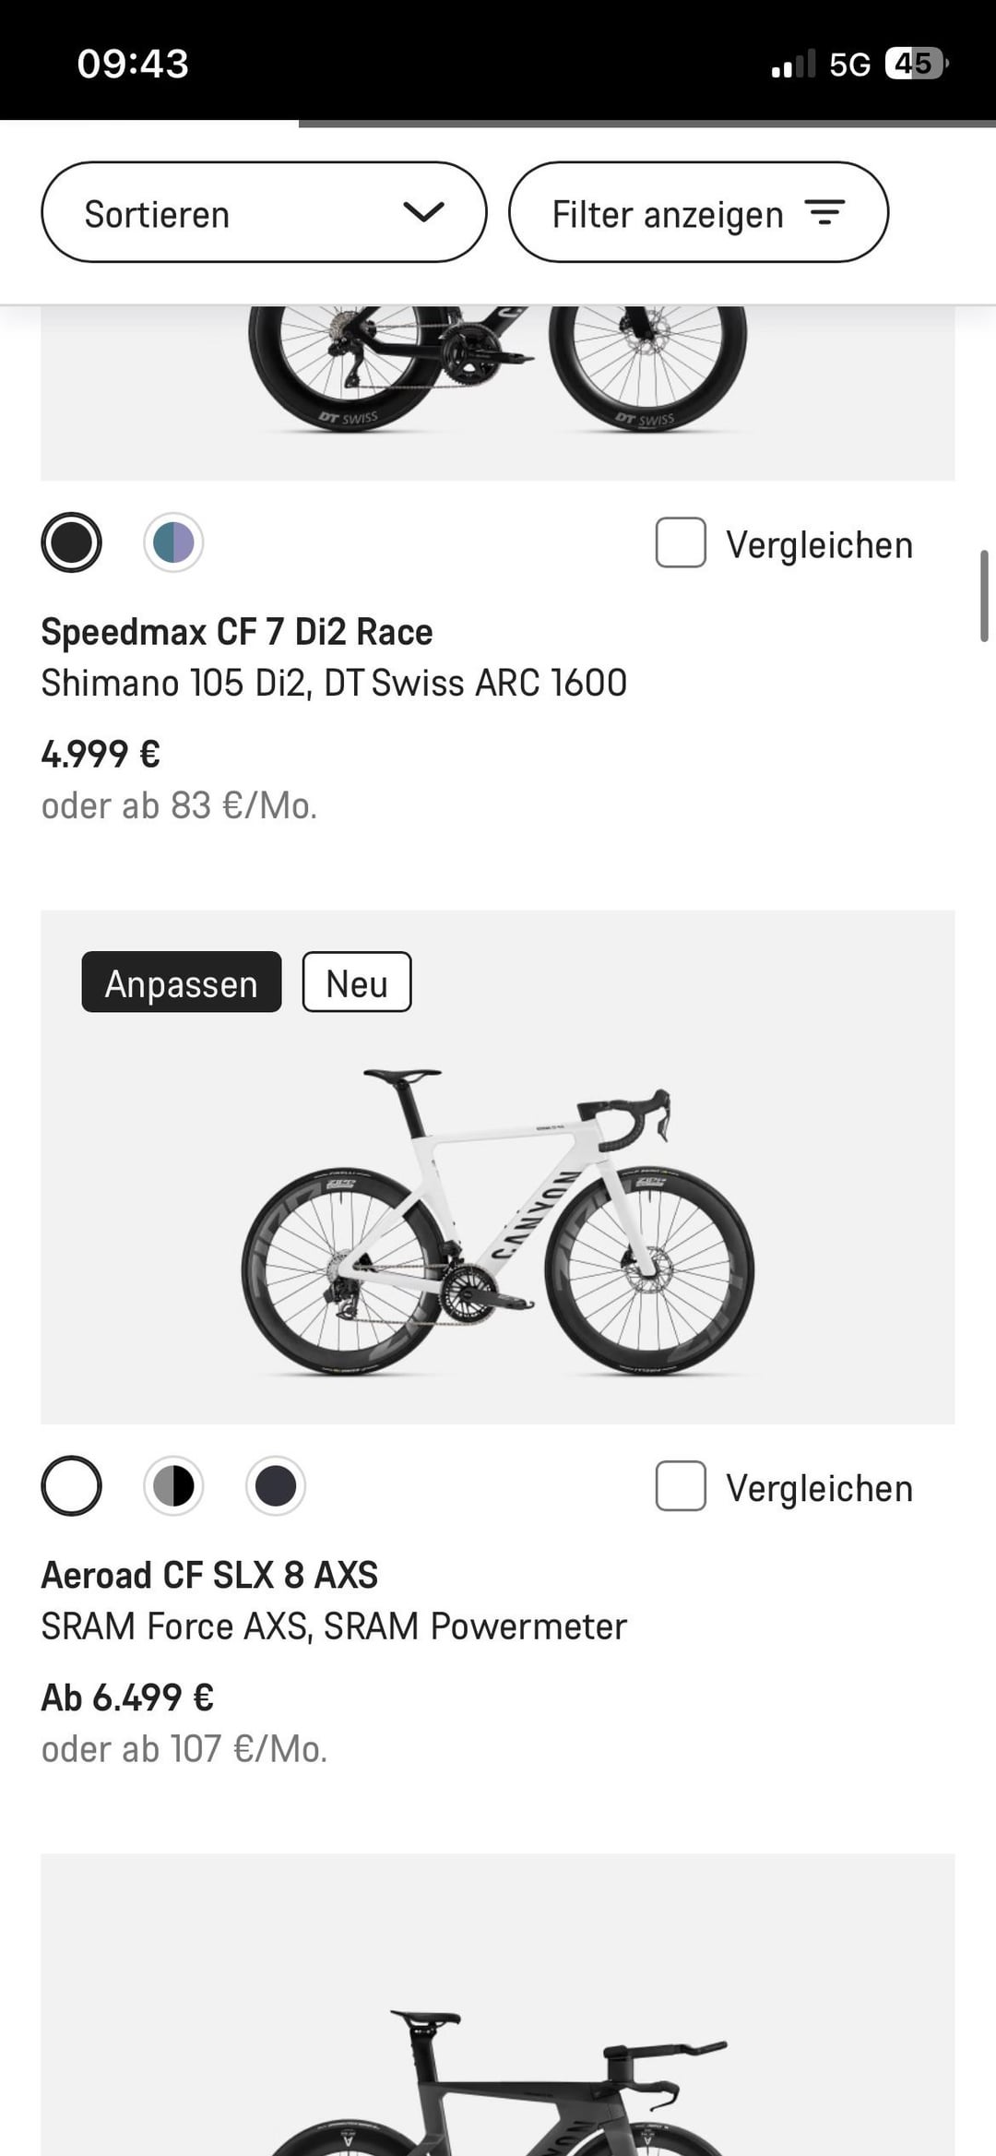Open the Sortieren dropdown
Image resolution: width=996 pixels, height=2156 pixels.
tap(263, 213)
